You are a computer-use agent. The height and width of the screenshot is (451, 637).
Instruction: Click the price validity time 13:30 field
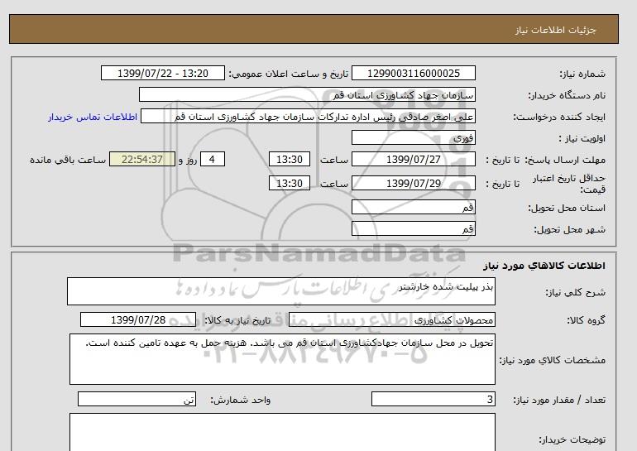click(x=290, y=183)
